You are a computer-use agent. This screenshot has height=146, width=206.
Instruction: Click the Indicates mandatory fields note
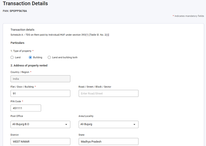pyautogui.click(x=189, y=16)
